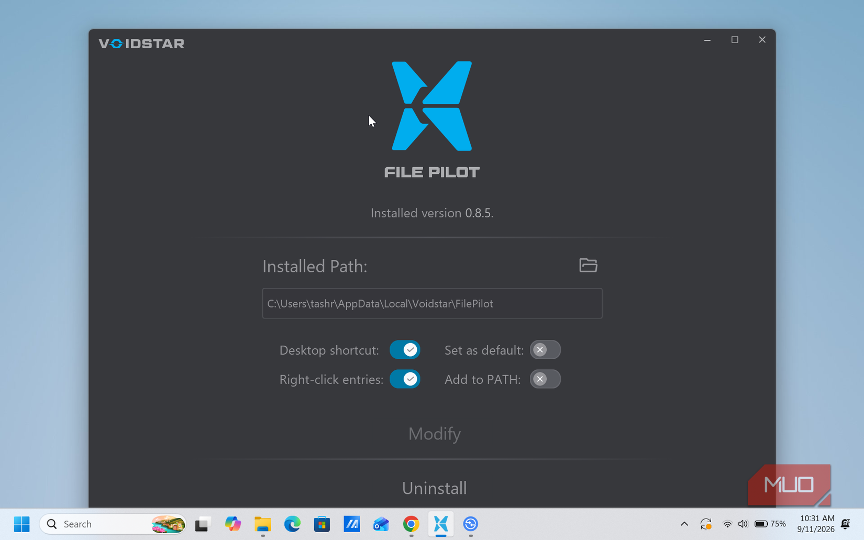Click the battery 75% indicator

[770, 524]
